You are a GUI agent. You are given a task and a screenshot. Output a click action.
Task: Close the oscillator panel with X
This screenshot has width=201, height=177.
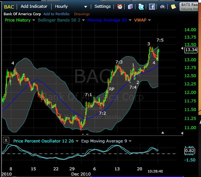6,140
